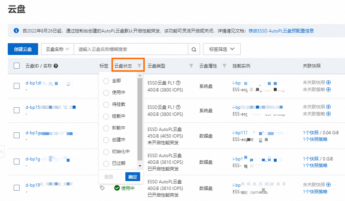This screenshot has width=345, height=201.
Task: Click the 云盘名称 search input field
Action: [131, 49]
